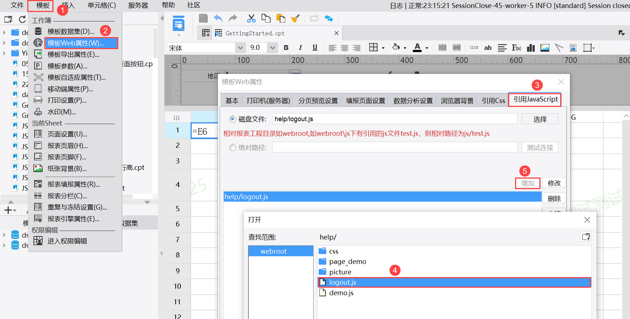The width and height of the screenshot is (630, 319).
Task: Align text right in toolbar
Action: [357, 48]
